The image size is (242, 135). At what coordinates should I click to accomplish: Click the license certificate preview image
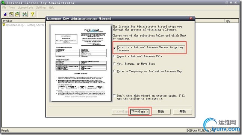pos(81,63)
